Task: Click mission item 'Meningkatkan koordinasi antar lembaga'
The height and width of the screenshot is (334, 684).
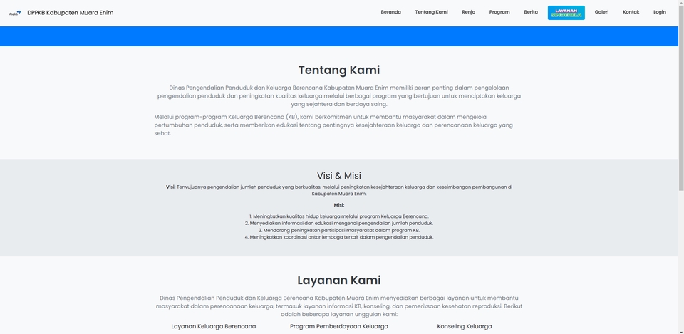Action: pos(339,237)
